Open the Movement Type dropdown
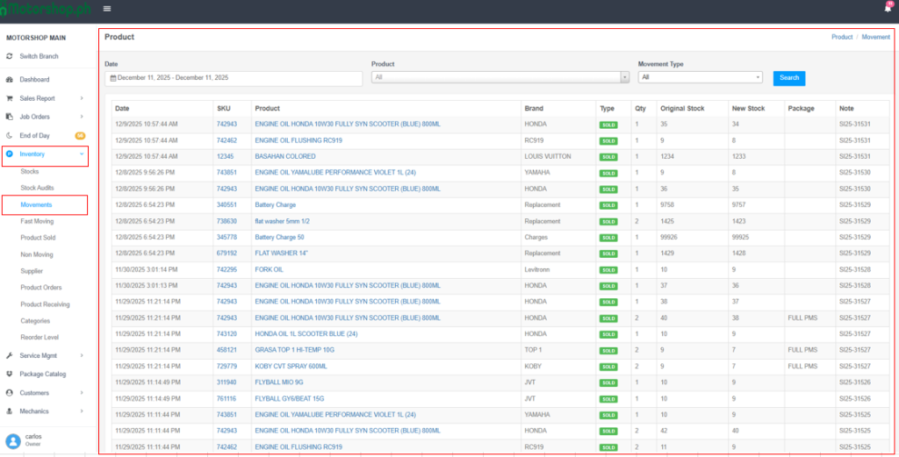Viewport: 899px width, 457px height. pos(700,77)
